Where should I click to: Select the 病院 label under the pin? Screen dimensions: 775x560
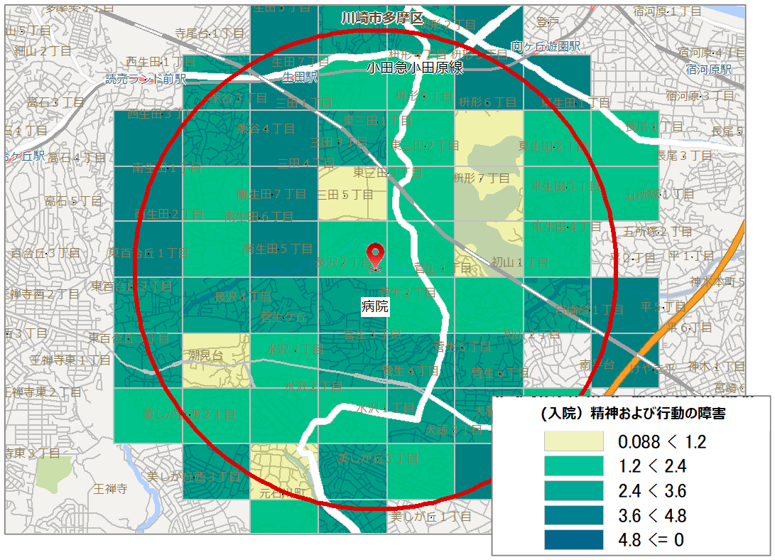click(374, 306)
